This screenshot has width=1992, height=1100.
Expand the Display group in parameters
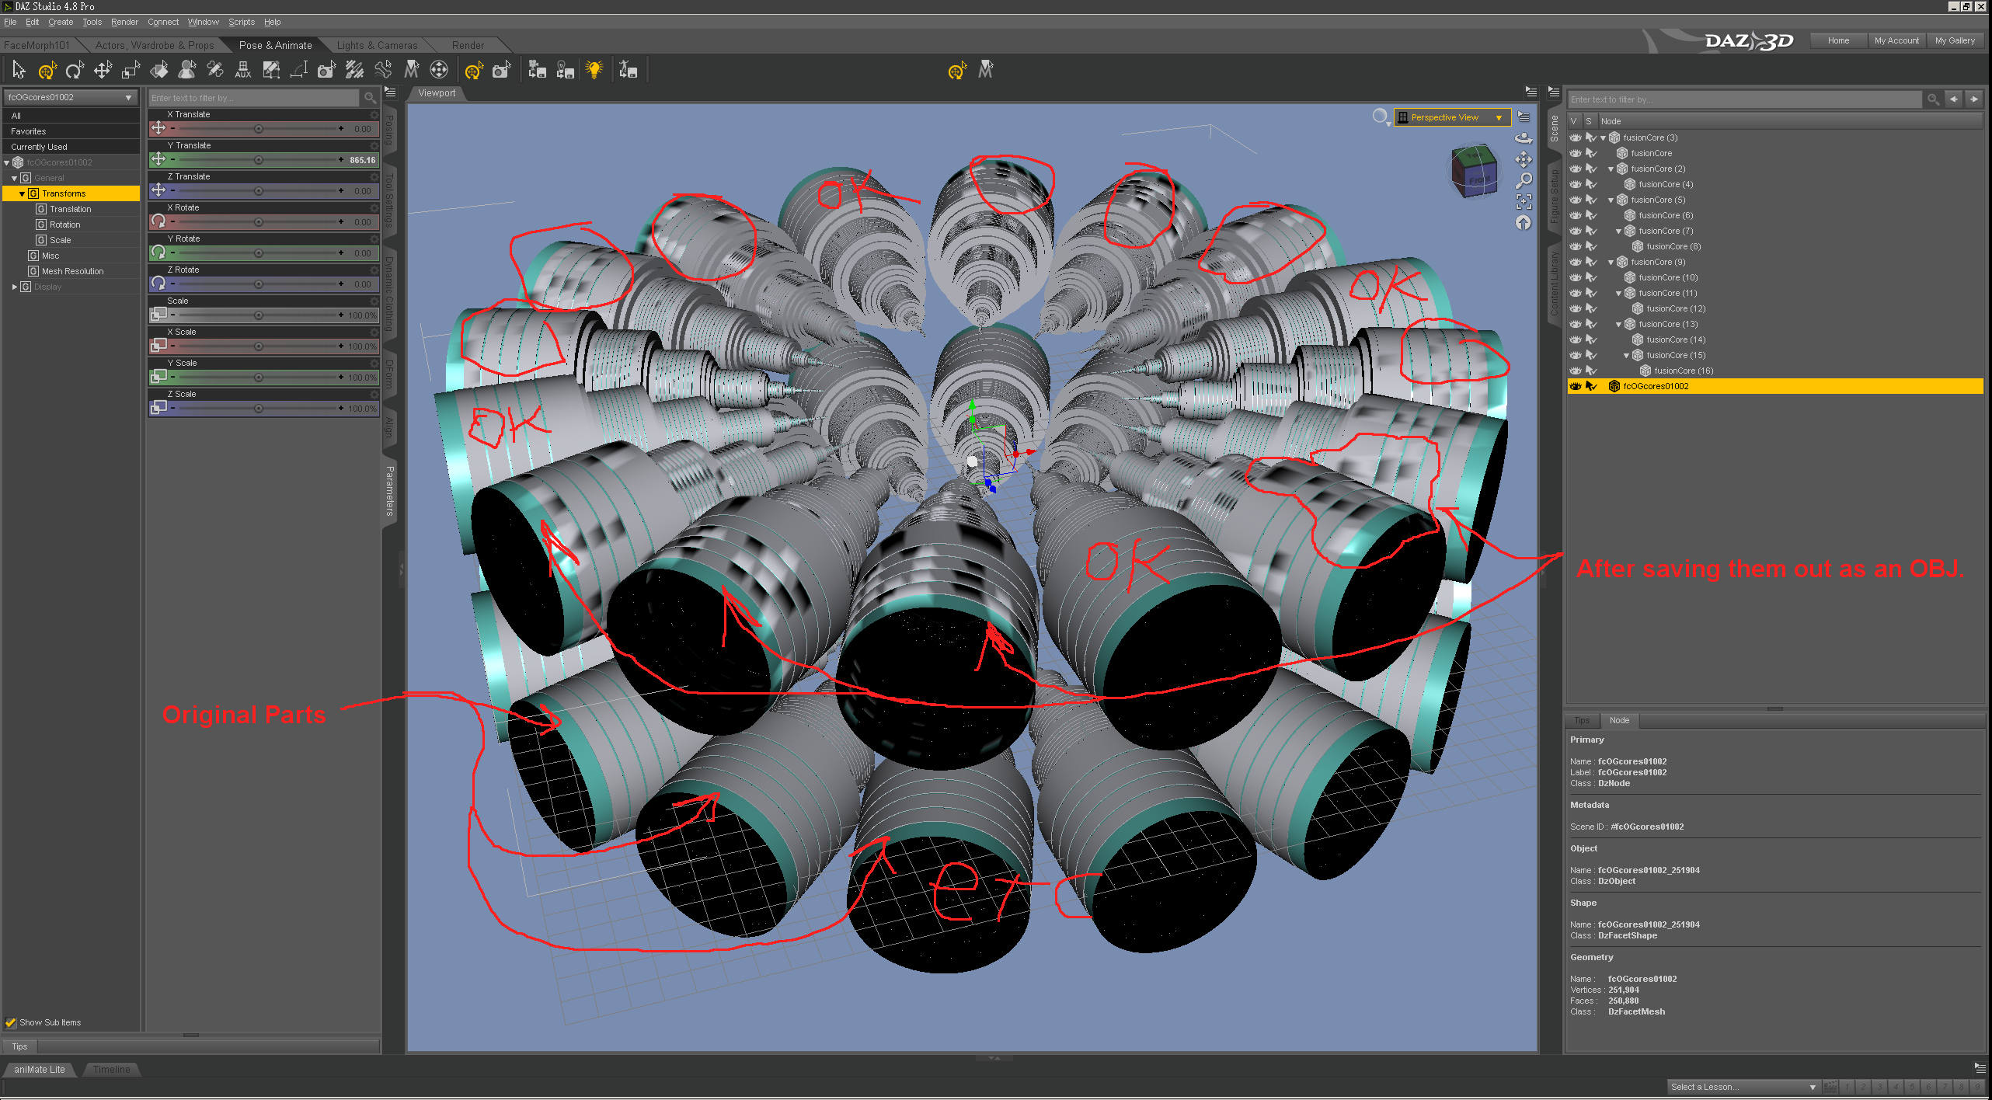[15, 287]
